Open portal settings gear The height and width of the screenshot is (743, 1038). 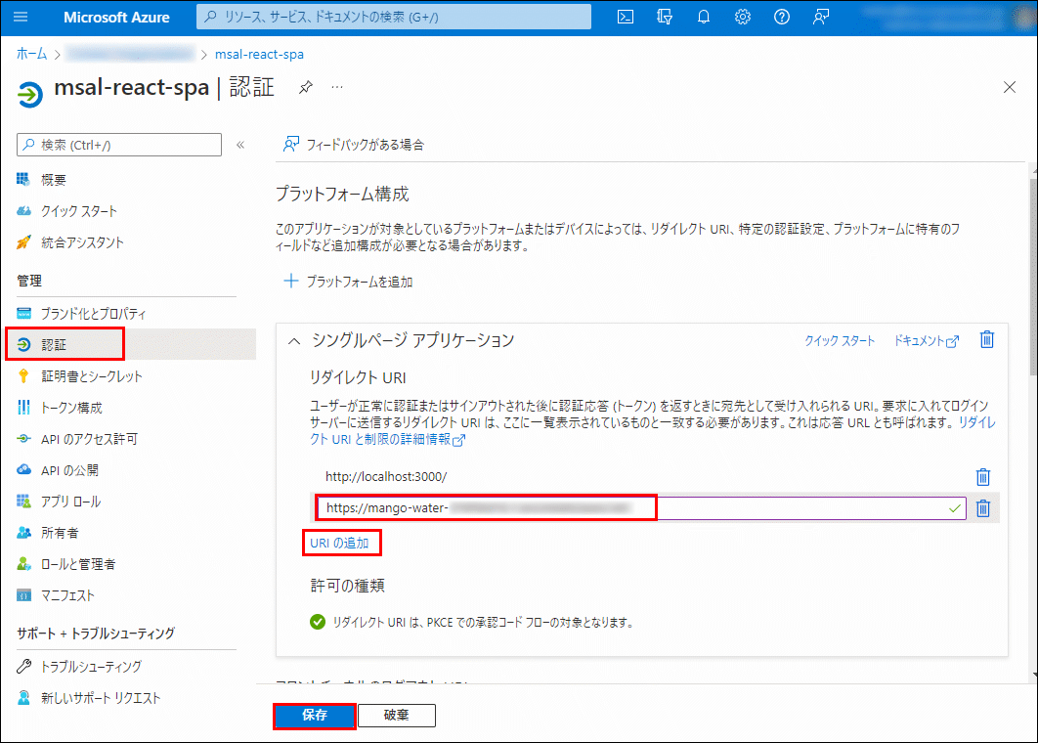tap(743, 17)
